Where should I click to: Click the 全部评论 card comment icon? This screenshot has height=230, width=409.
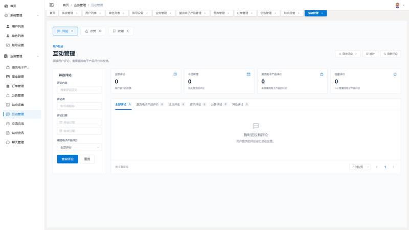[175, 74]
